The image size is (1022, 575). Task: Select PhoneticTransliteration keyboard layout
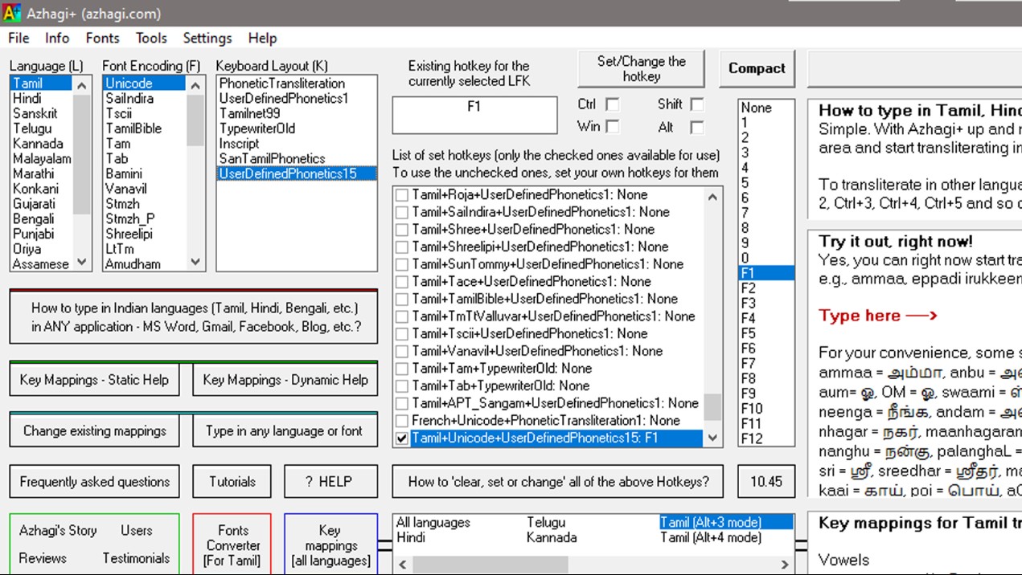coord(297,84)
